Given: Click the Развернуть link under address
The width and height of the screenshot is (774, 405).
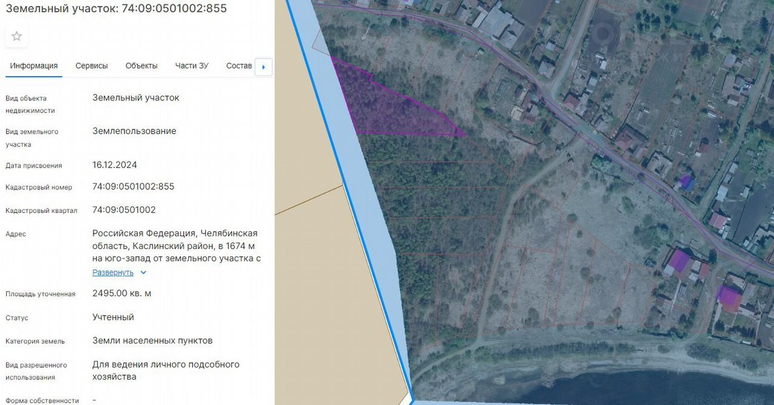Looking at the screenshot, I should tap(113, 273).
